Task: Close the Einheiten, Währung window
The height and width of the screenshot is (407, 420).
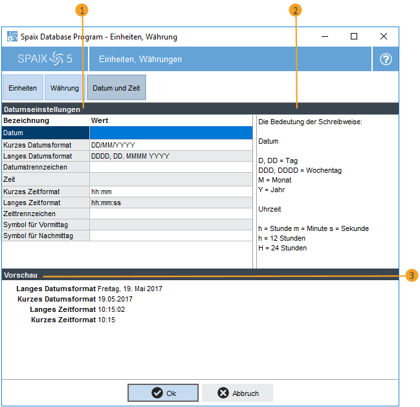Action: point(384,36)
